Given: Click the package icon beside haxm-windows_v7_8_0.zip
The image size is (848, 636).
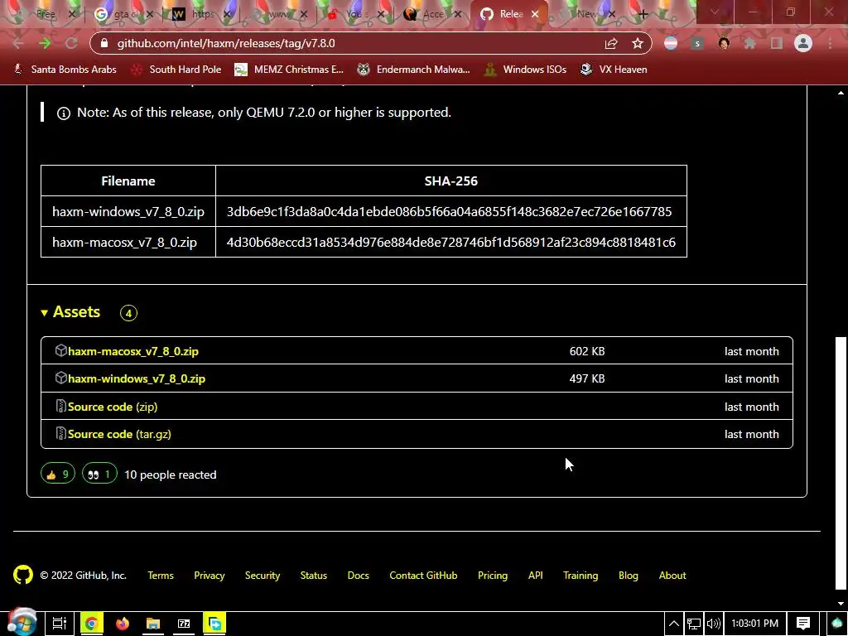Looking at the screenshot, I should (x=60, y=378).
